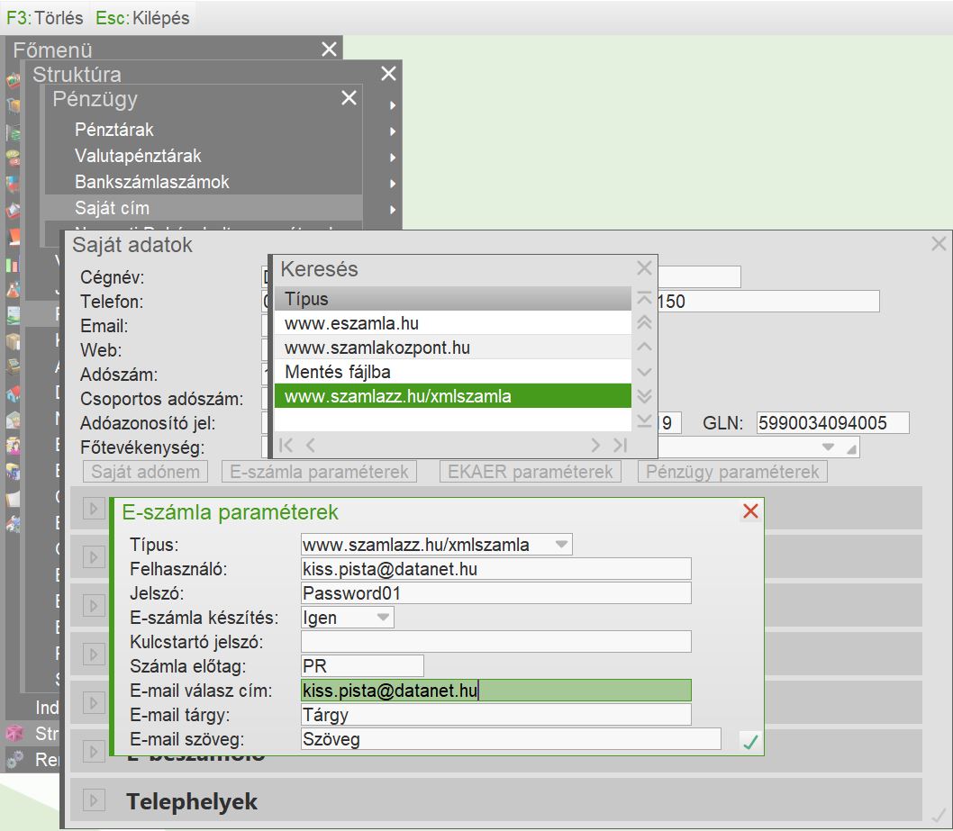953x831 pixels.
Task: Click the red book icon in sidebar
Action: (x=13, y=238)
